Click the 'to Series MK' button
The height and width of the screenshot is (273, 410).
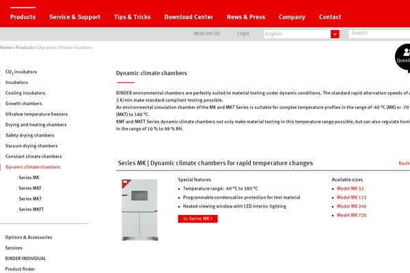[197, 218]
